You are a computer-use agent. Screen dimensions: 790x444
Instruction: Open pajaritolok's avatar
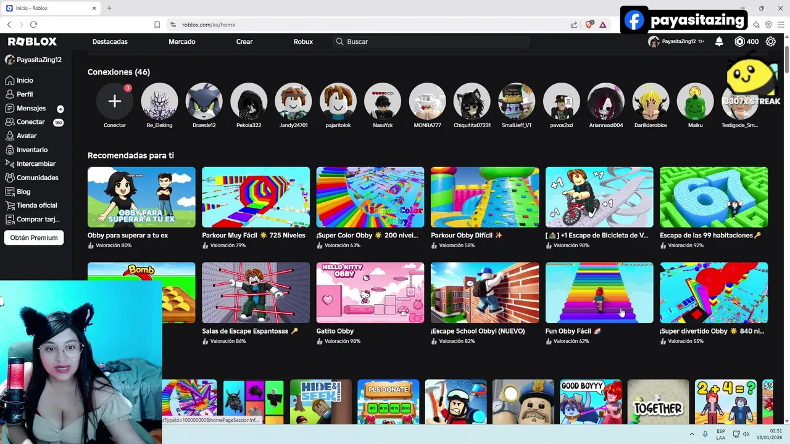338,101
